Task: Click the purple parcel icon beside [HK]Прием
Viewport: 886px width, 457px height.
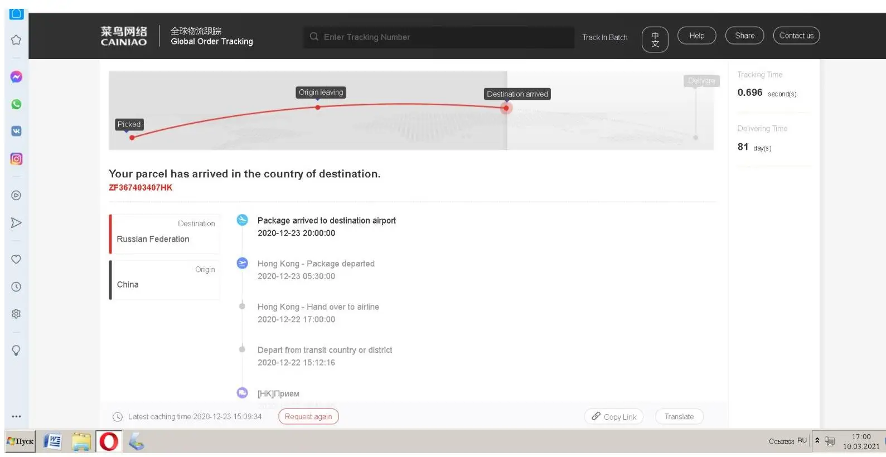Action: click(x=242, y=393)
